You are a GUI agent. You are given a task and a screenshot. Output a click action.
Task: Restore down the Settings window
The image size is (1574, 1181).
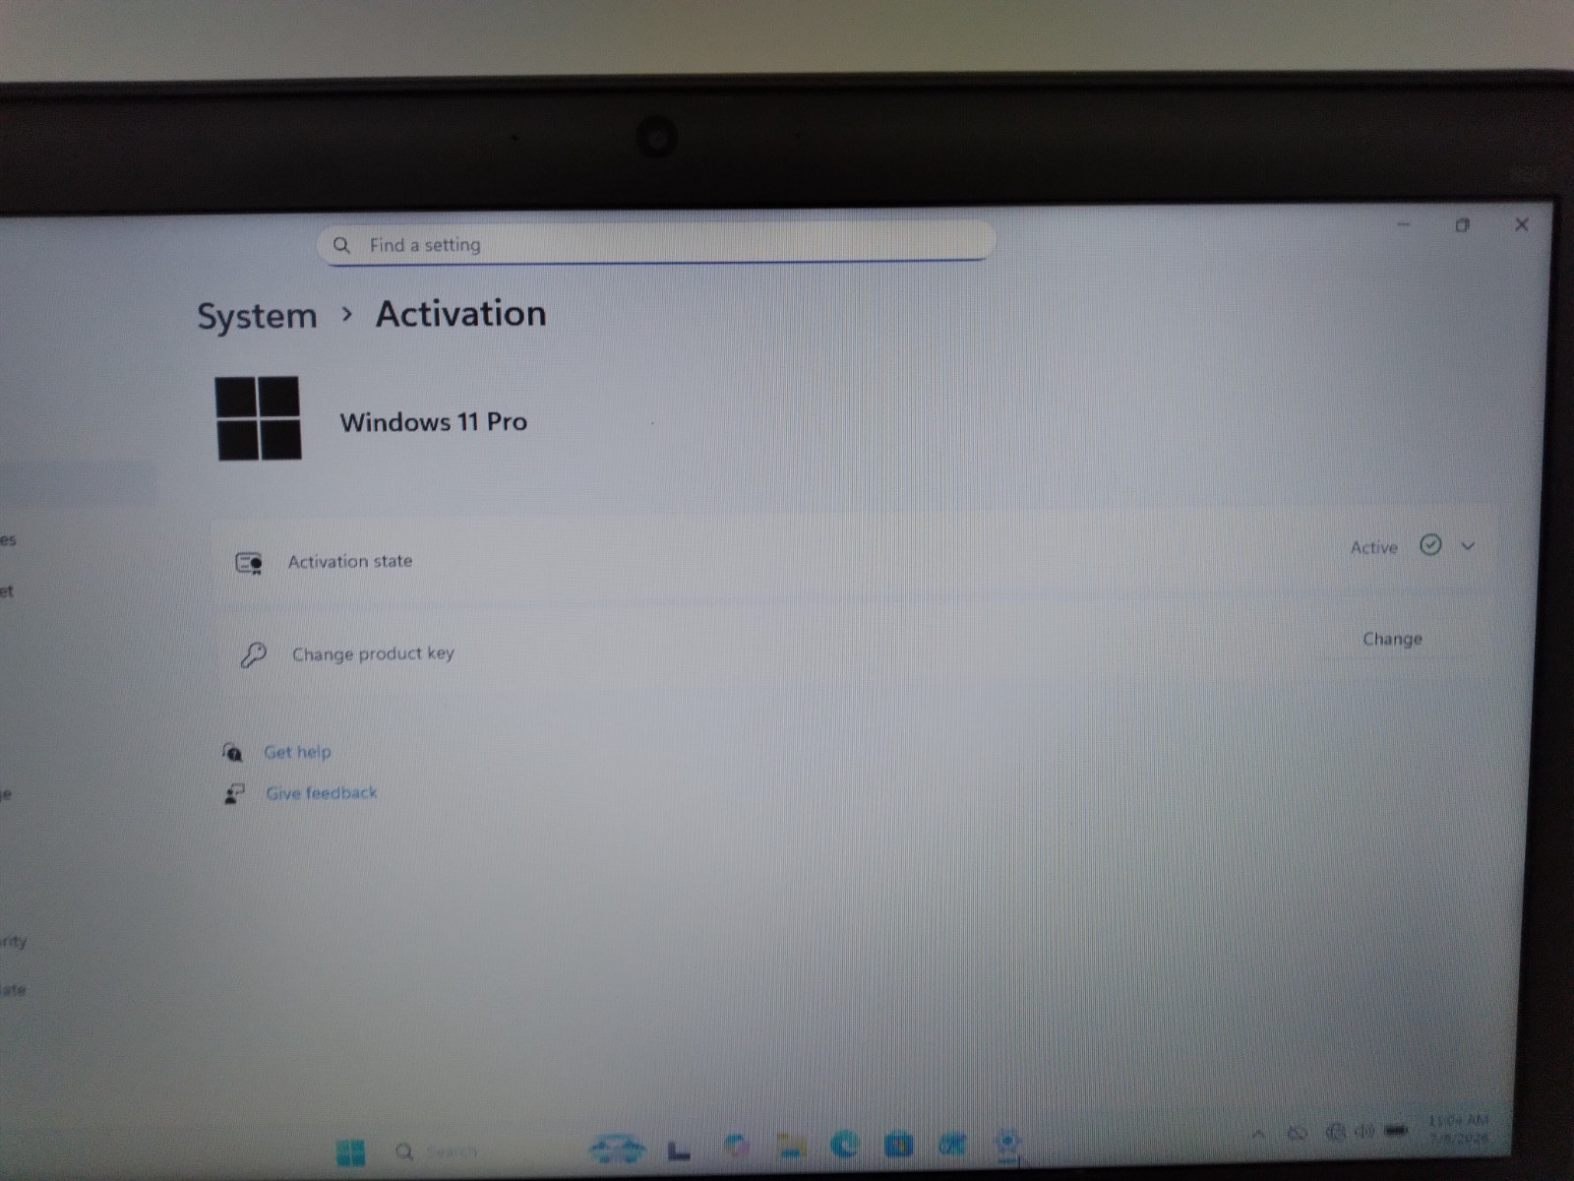coord(1462,225)
